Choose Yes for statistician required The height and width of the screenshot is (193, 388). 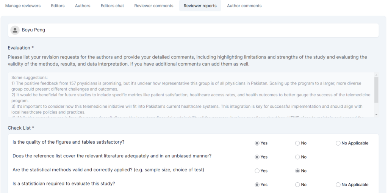coord(257,185)
